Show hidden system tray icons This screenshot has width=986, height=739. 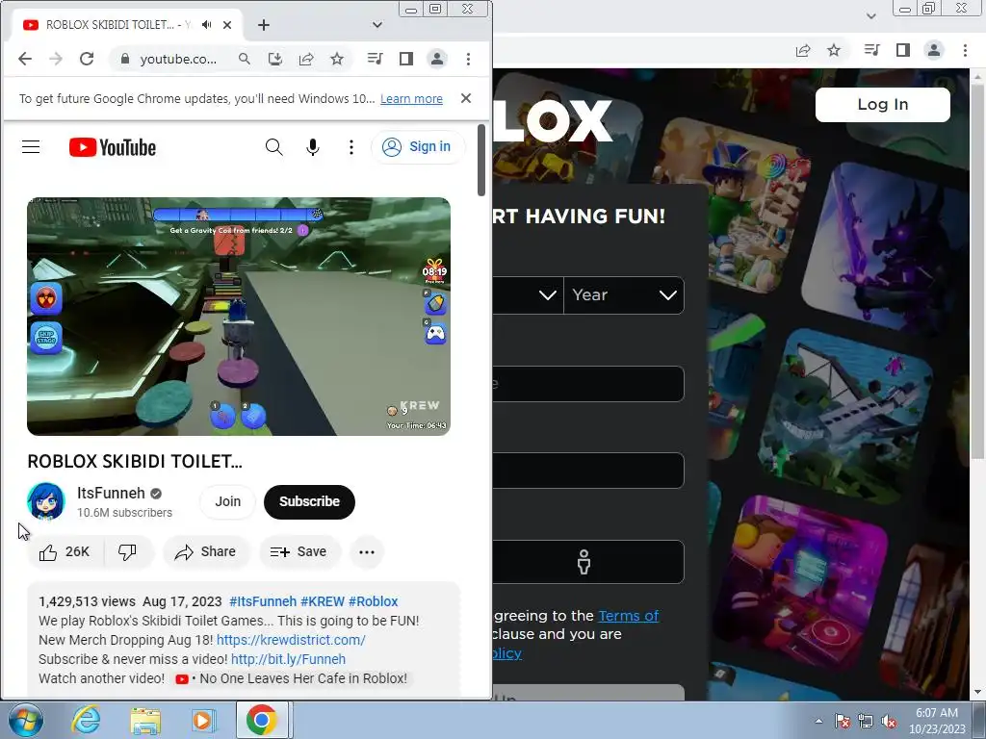click(x=818, y=721)
